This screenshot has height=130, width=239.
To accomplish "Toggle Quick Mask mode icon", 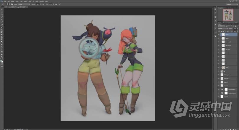I will 2,64.
